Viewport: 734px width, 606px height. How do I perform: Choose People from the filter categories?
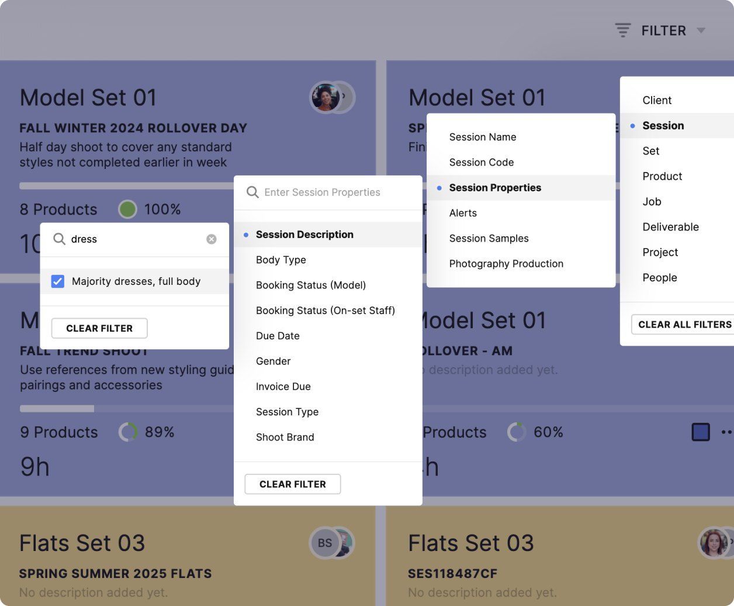(660, 277)
